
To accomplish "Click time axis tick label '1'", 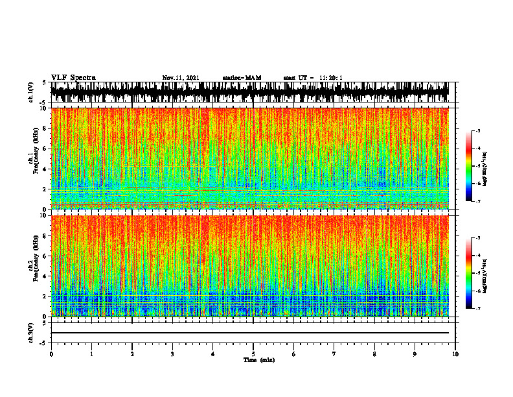I will (x=91, y=354).
